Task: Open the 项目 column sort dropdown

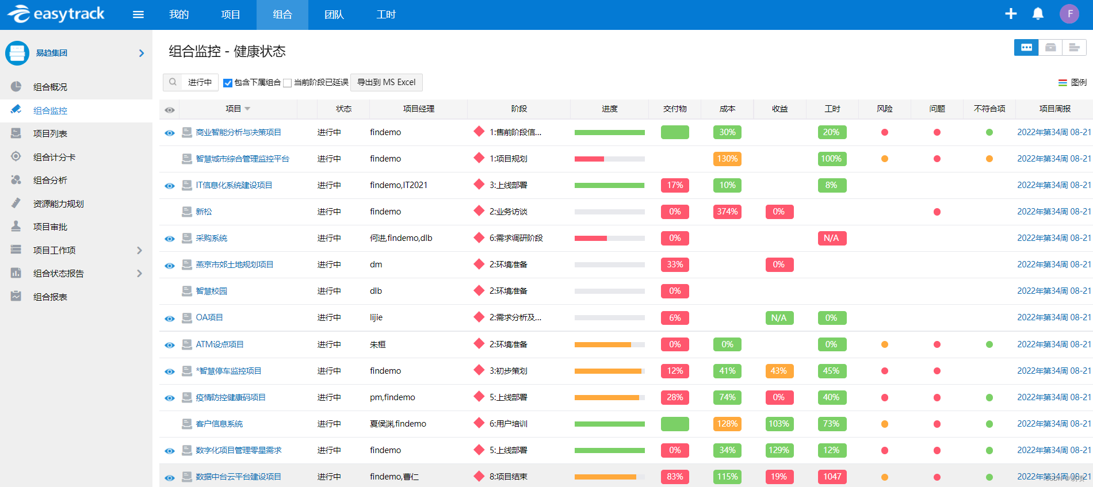Action: 247,109
